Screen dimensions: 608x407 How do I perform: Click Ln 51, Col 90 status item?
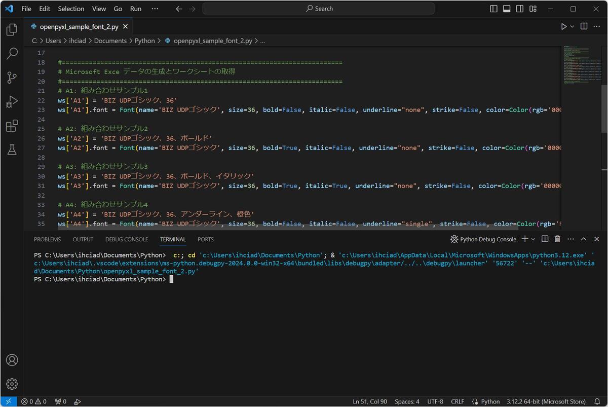[370, 401]
